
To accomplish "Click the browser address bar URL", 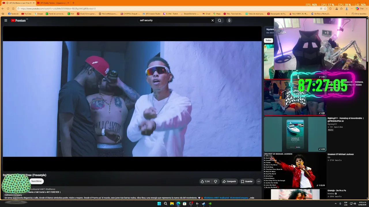I will point(58,9).
